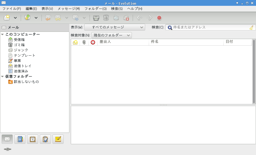Sort by the 日付 column header
256x155 pixels.
coord(237,42)
